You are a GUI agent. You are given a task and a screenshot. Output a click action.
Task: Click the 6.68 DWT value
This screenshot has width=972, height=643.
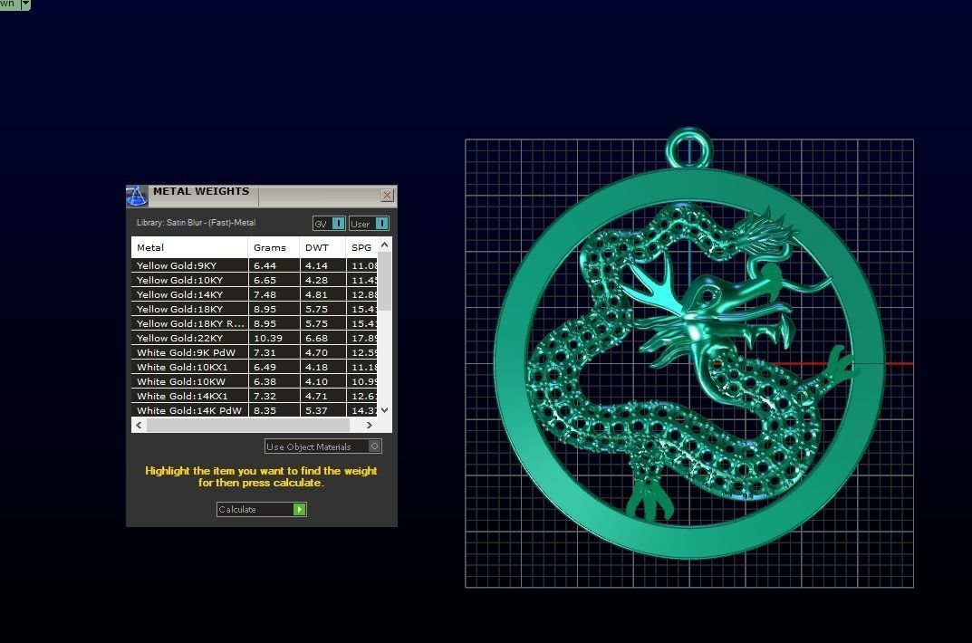[x=316, y=338]
